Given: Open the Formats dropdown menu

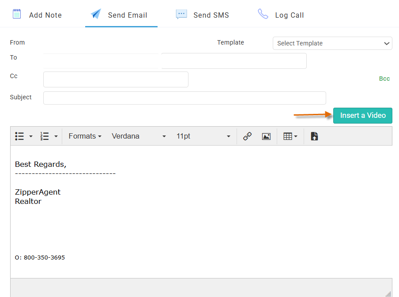Looking at the screenshot, I should tap(85, 136).
